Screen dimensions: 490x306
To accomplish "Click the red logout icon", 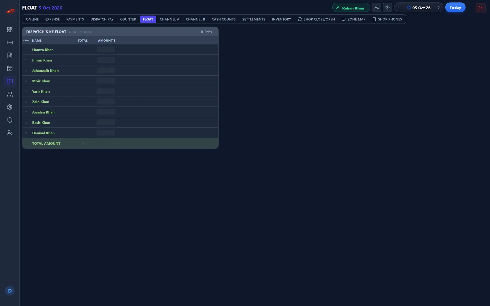I will click(x=480, y=8).
